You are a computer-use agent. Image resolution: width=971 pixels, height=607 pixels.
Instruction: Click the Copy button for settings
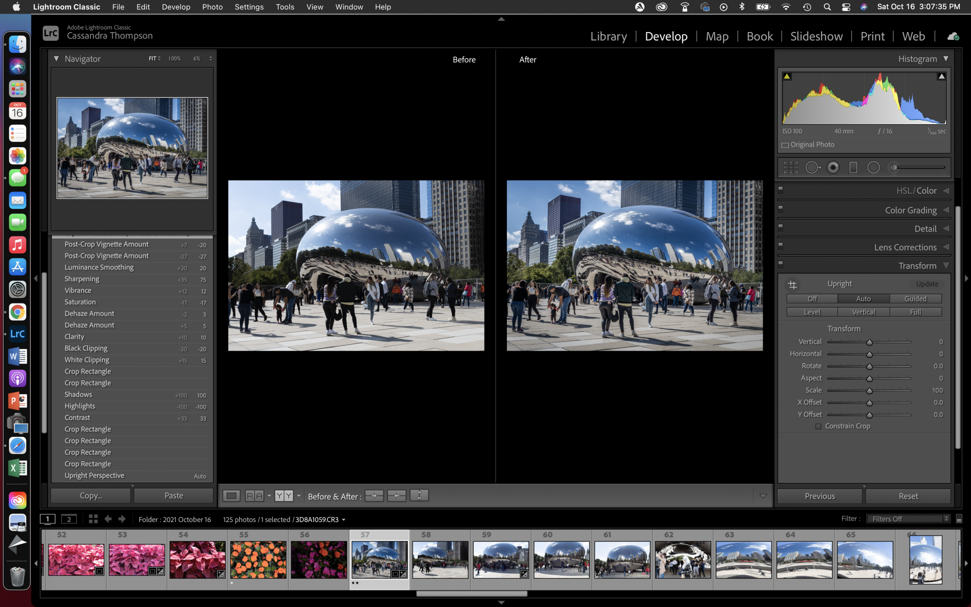coord(90,495)
